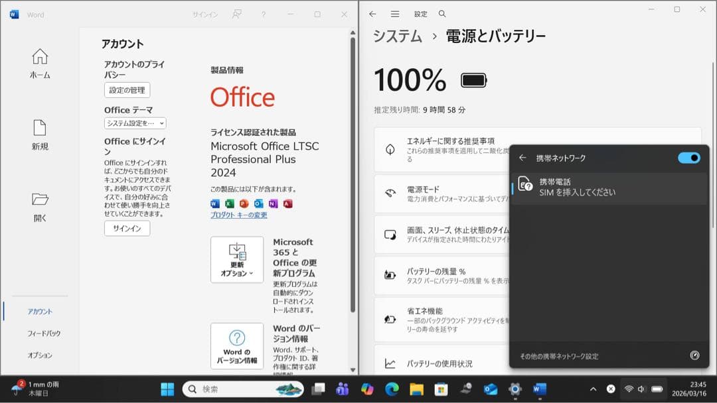The image size is (717, 403).
Task: Open Excel from the included products icons
Action: pyautogui.click(x=230, y=203)
